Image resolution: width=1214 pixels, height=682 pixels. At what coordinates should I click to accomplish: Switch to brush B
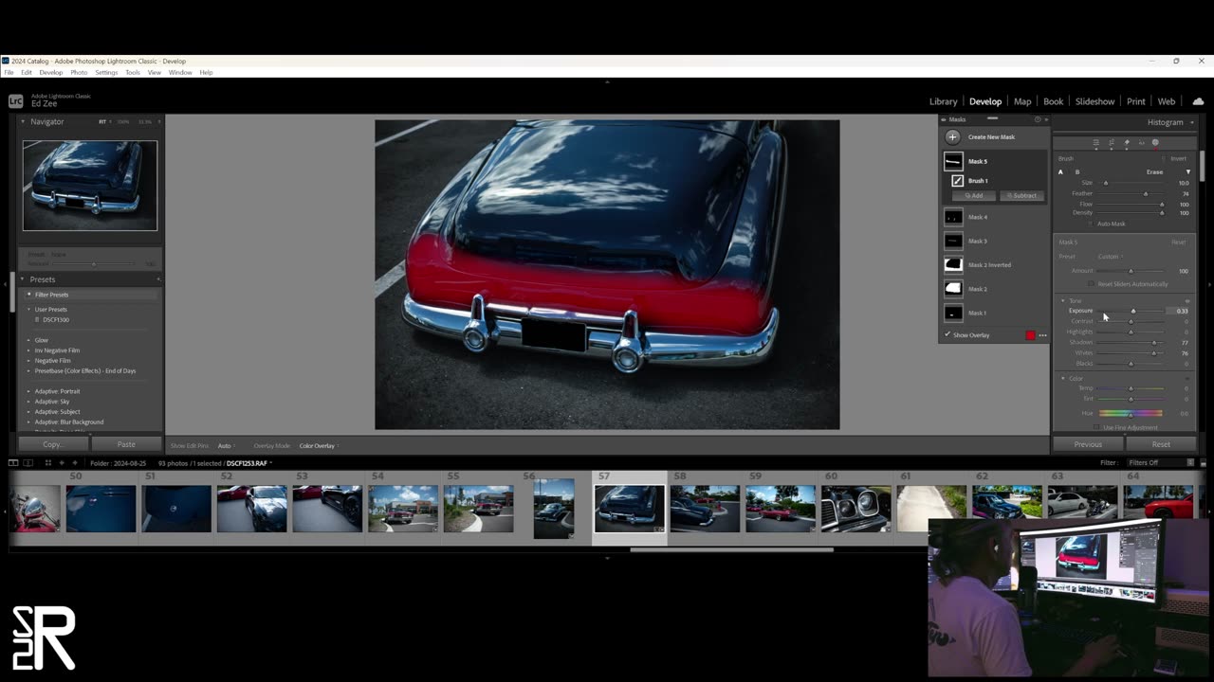click(x=1077, y=171)
